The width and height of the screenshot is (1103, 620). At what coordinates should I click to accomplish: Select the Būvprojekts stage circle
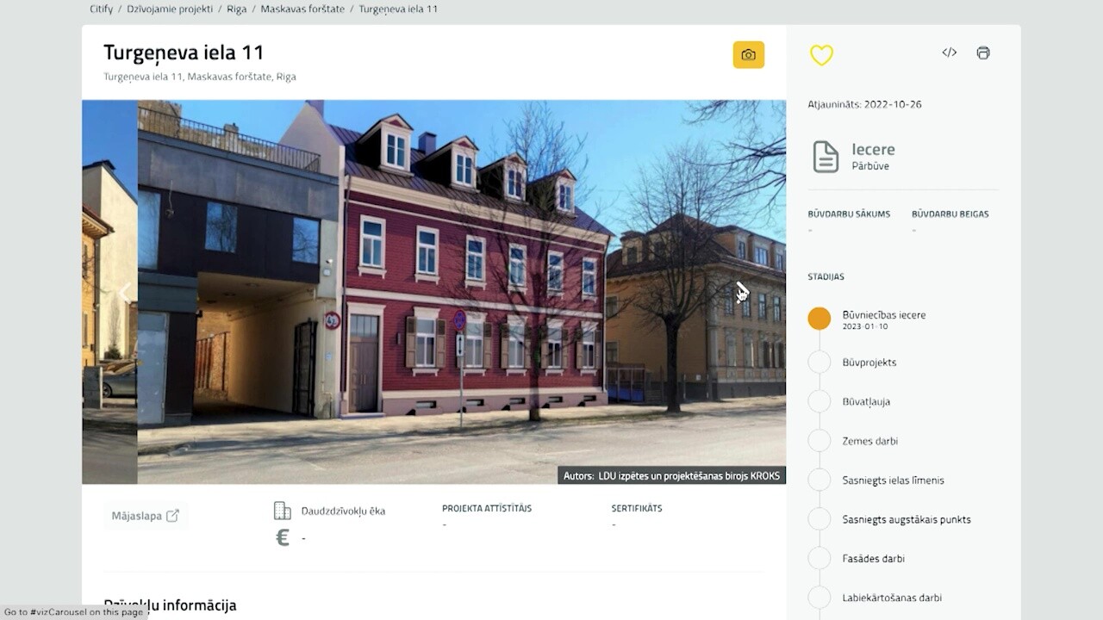pyautogui.click(x=819, y=363)
